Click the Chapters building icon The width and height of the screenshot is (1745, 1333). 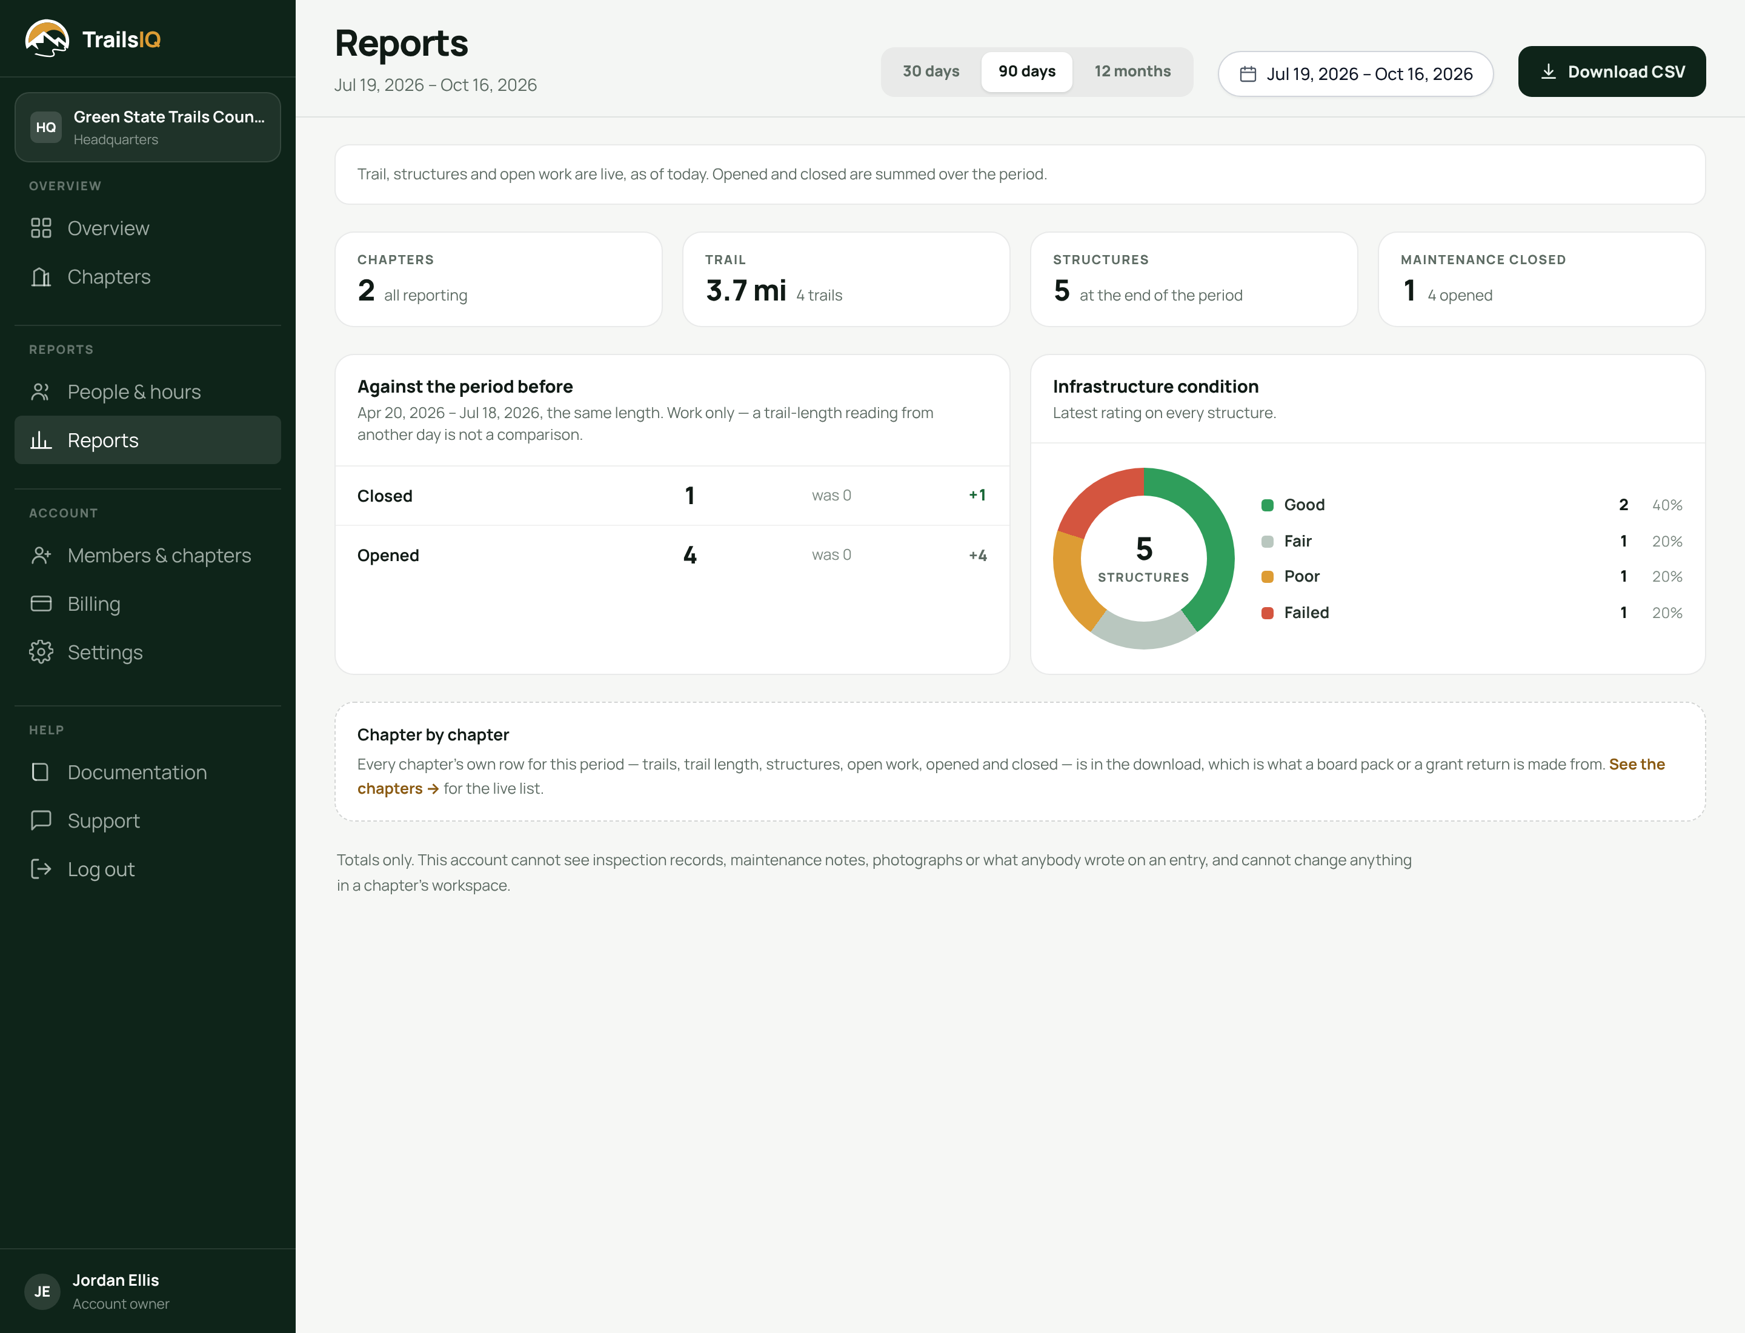(x=41, y=277)
